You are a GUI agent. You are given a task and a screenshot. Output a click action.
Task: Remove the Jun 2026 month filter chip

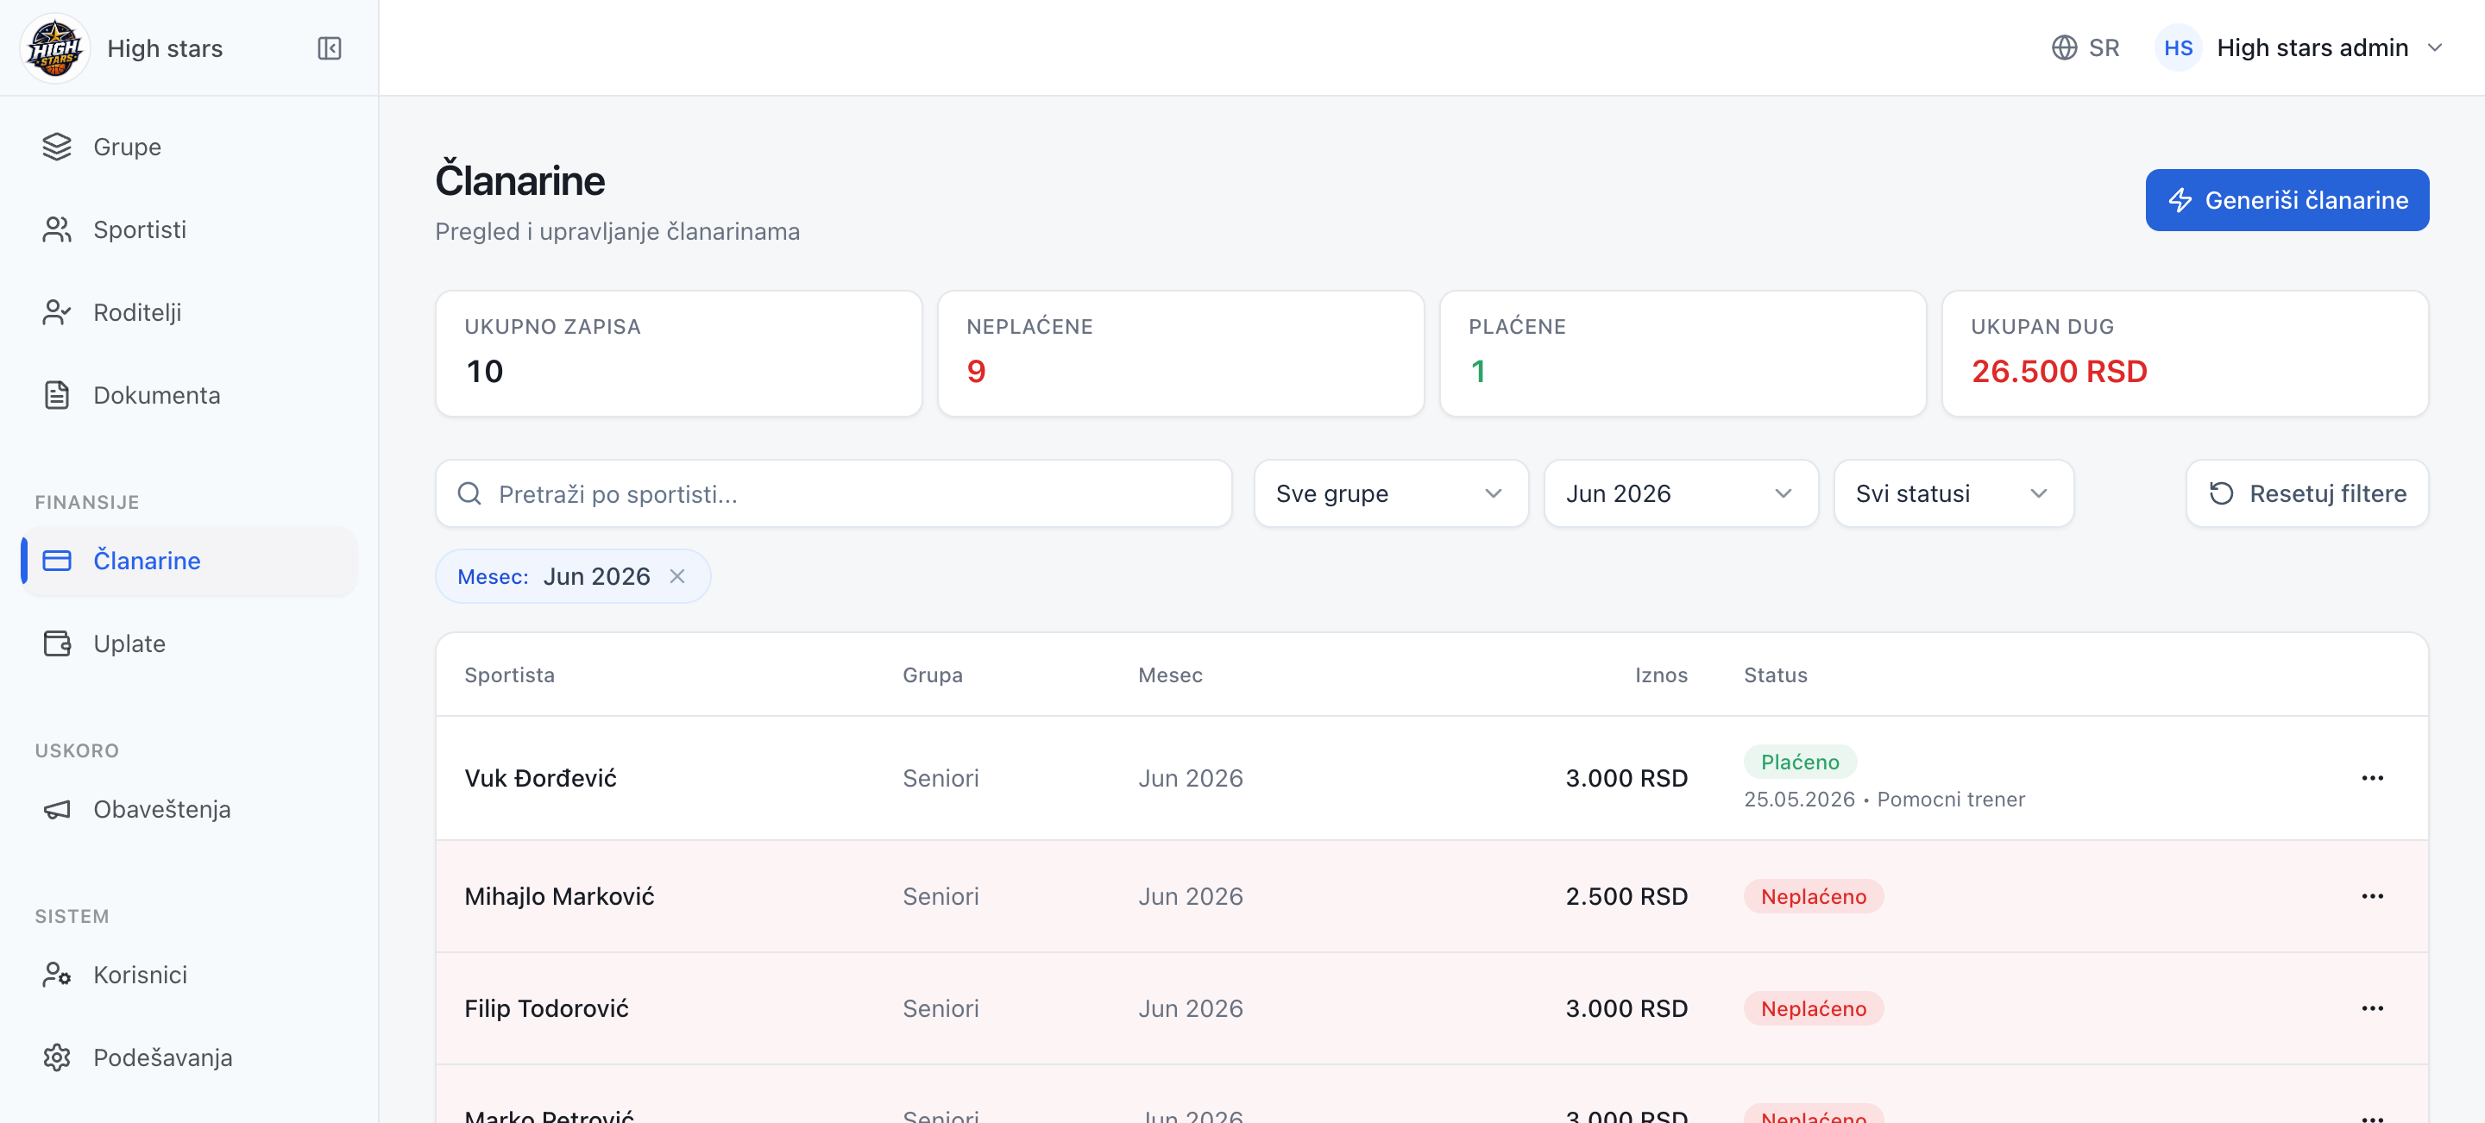pyautogui.click(x=677, y=576)
